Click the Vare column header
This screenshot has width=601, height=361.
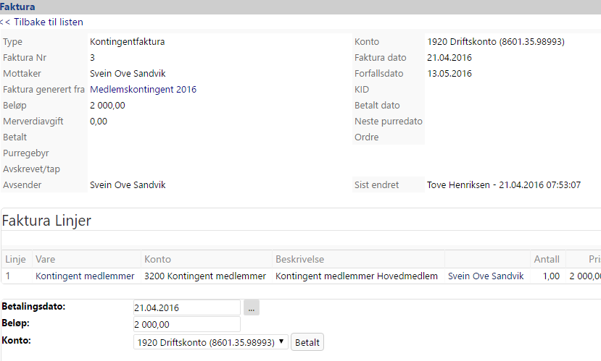(46, 259)
